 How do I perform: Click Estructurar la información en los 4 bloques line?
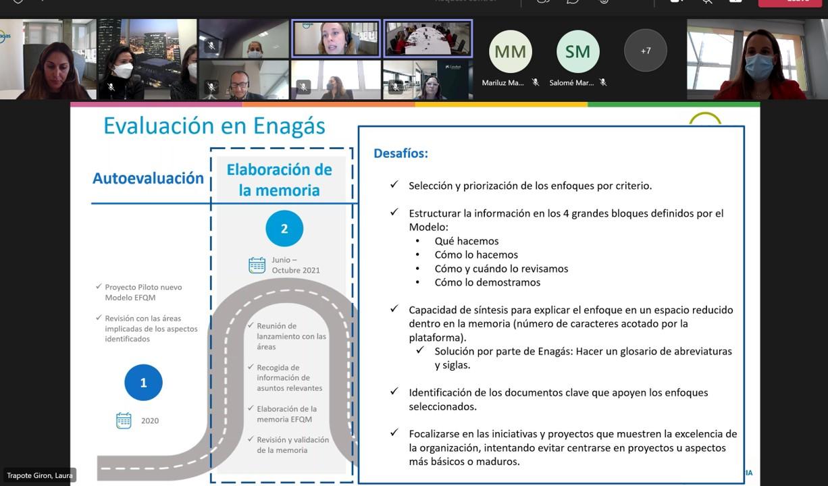tap(566, 220)
